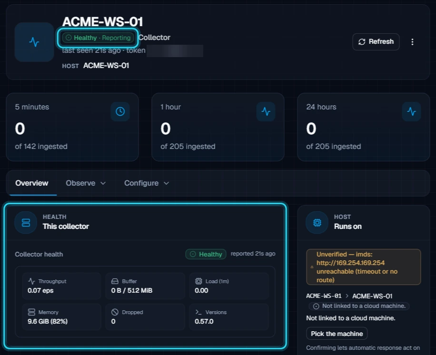The width and height of the screenshot is (436, 355).
Task: Expand the Observe dropdown menu
Action: pyautogui.click(x=86, y=183)
